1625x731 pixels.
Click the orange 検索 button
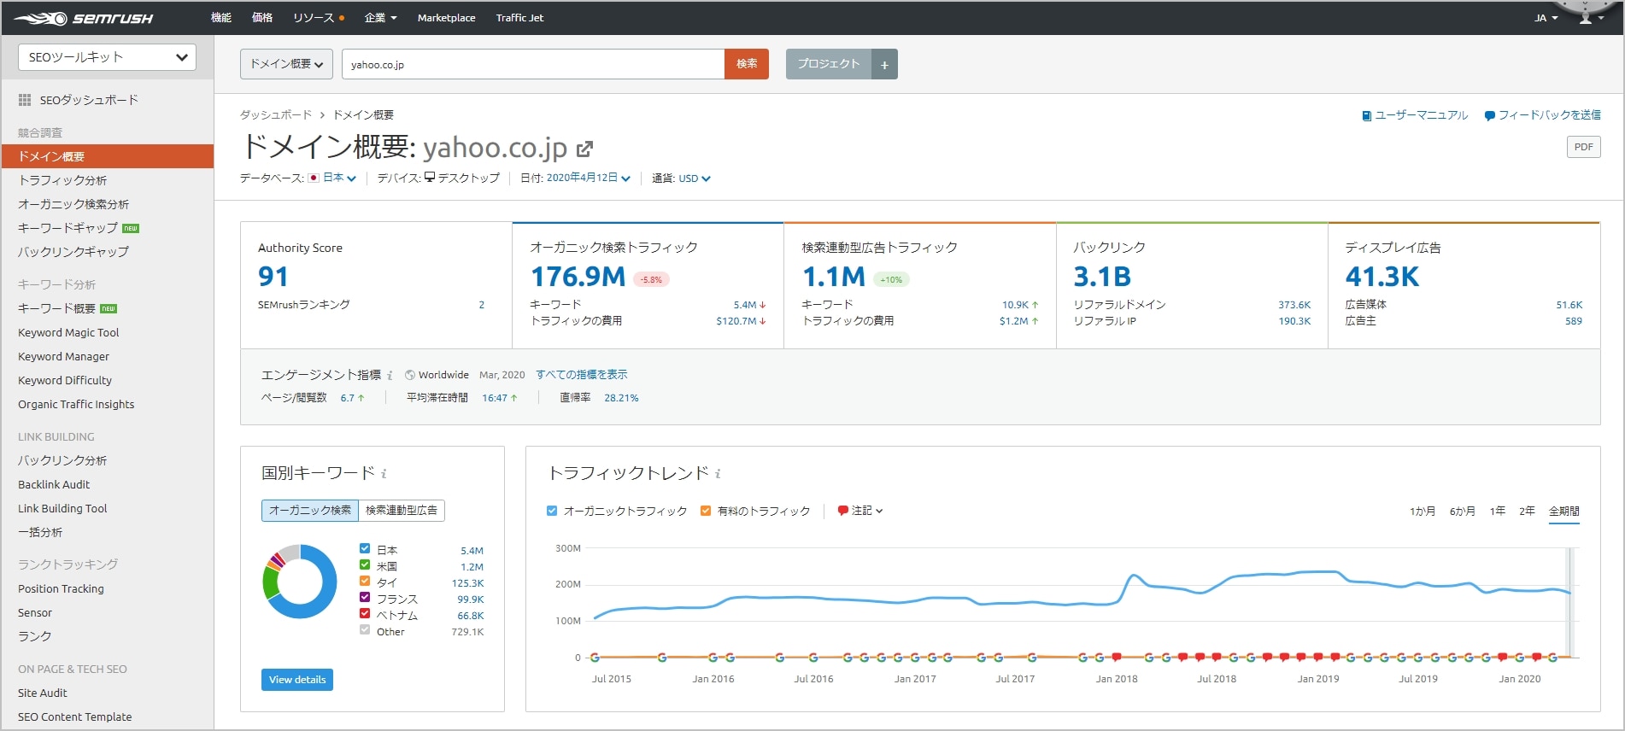(x=747, y=64)
